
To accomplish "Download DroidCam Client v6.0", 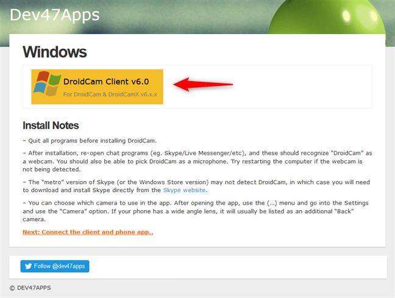I will pyautogui.click(x=98, y=87).
